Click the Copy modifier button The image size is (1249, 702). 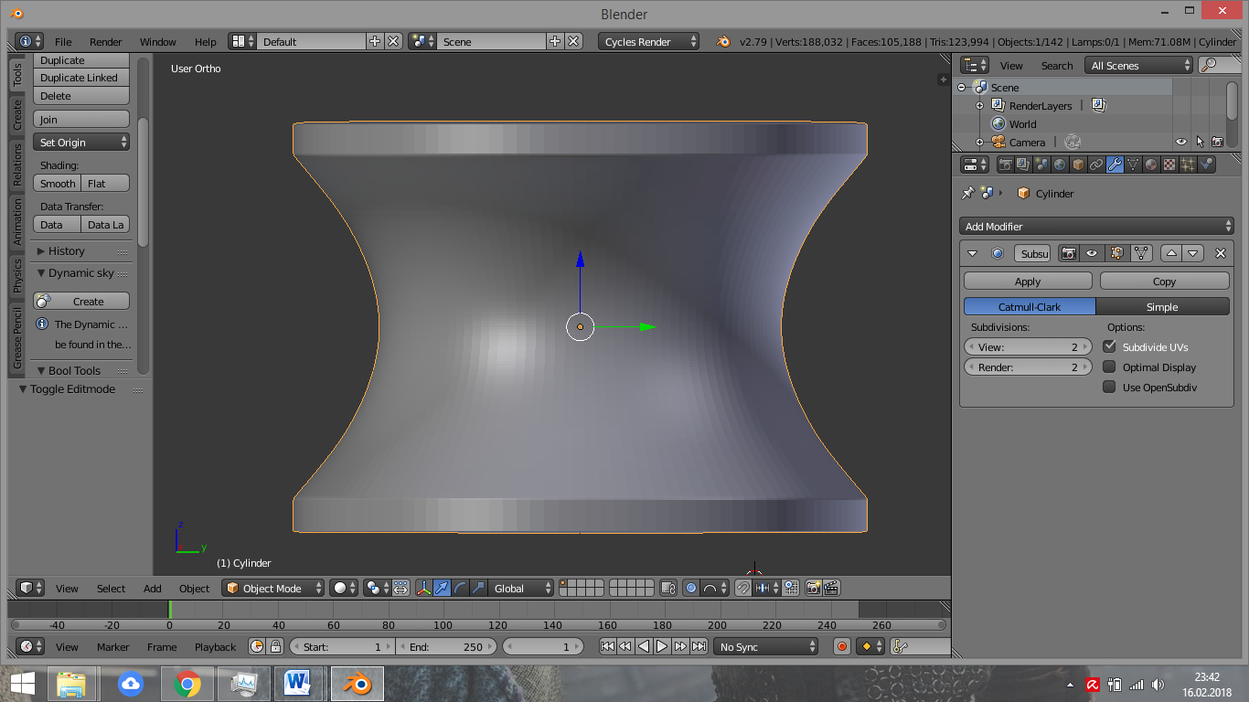point(1164,281)
